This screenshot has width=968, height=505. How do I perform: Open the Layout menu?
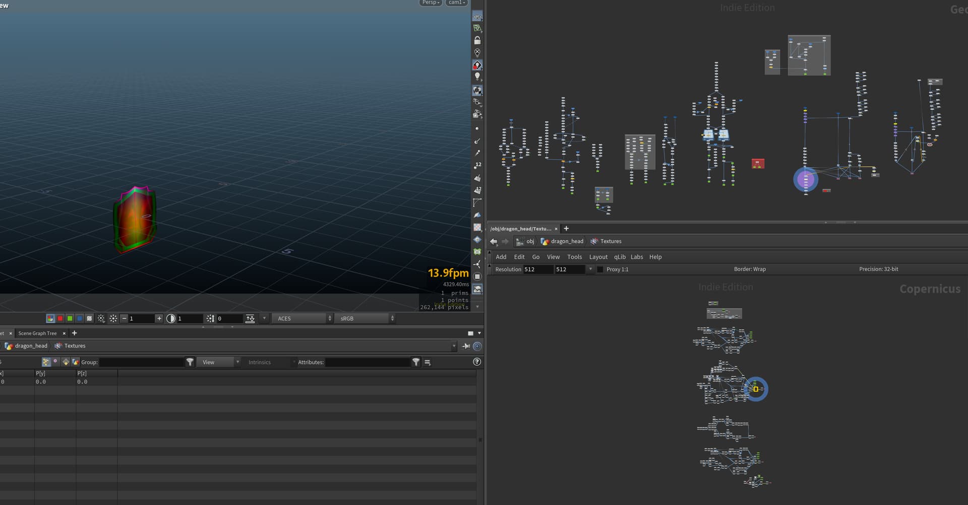pos(598,257)
